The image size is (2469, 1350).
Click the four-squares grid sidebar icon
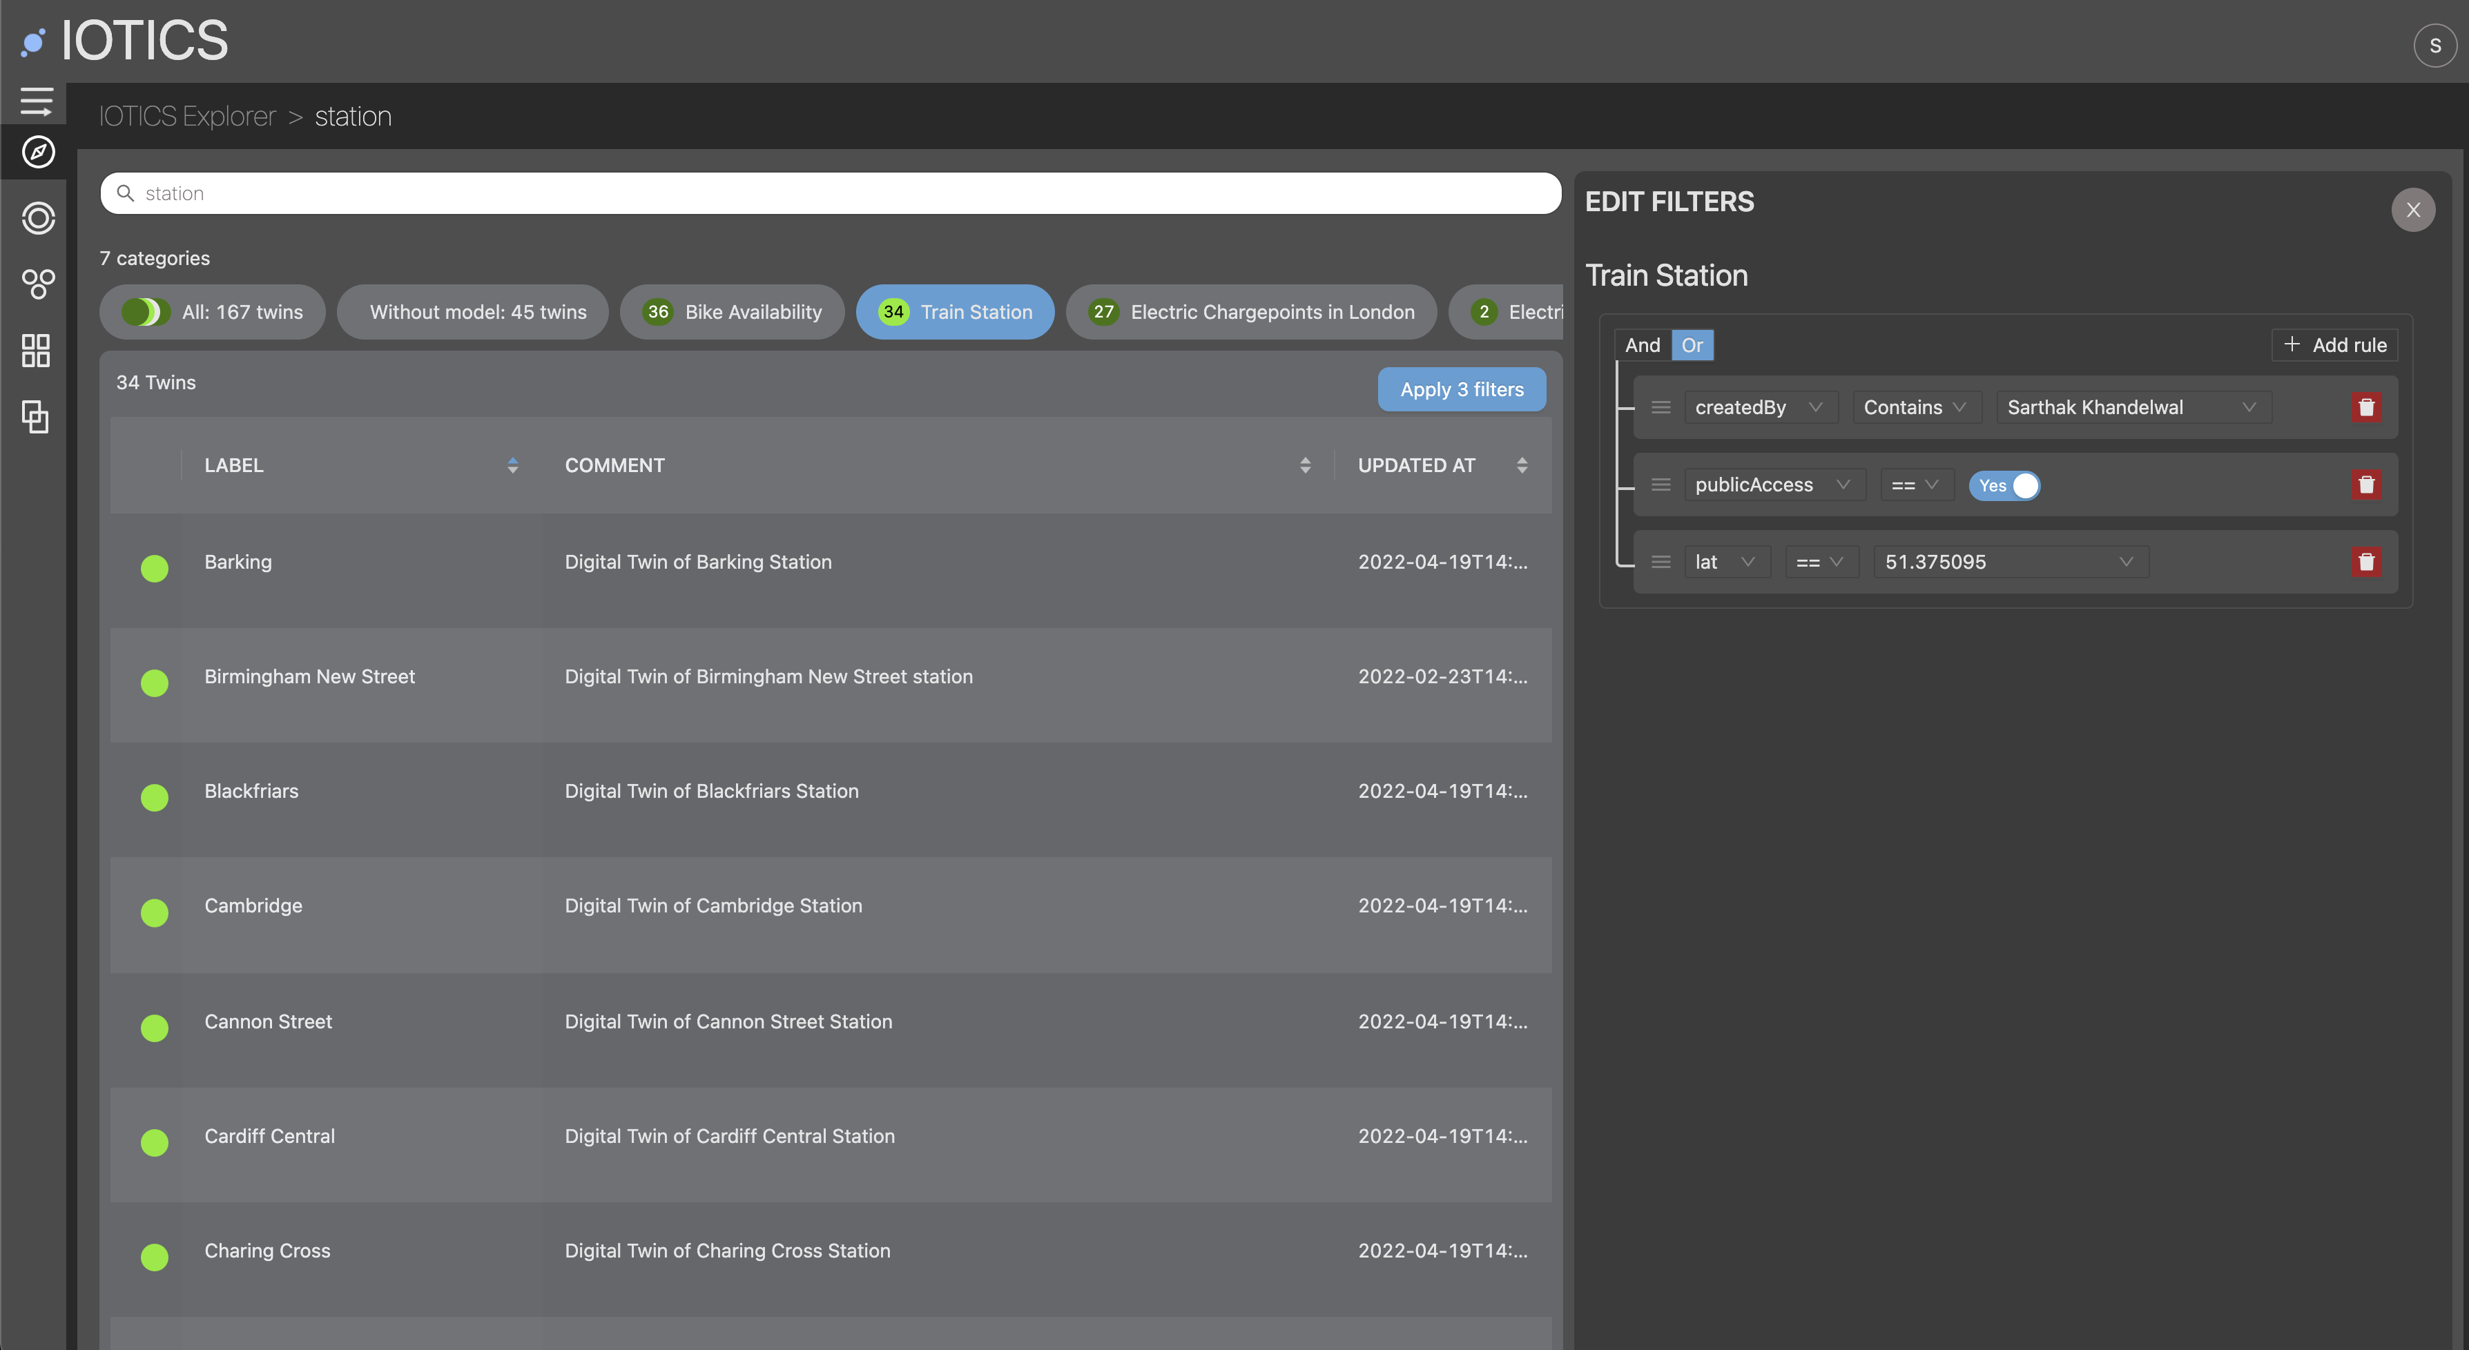(x=35, y=350)
